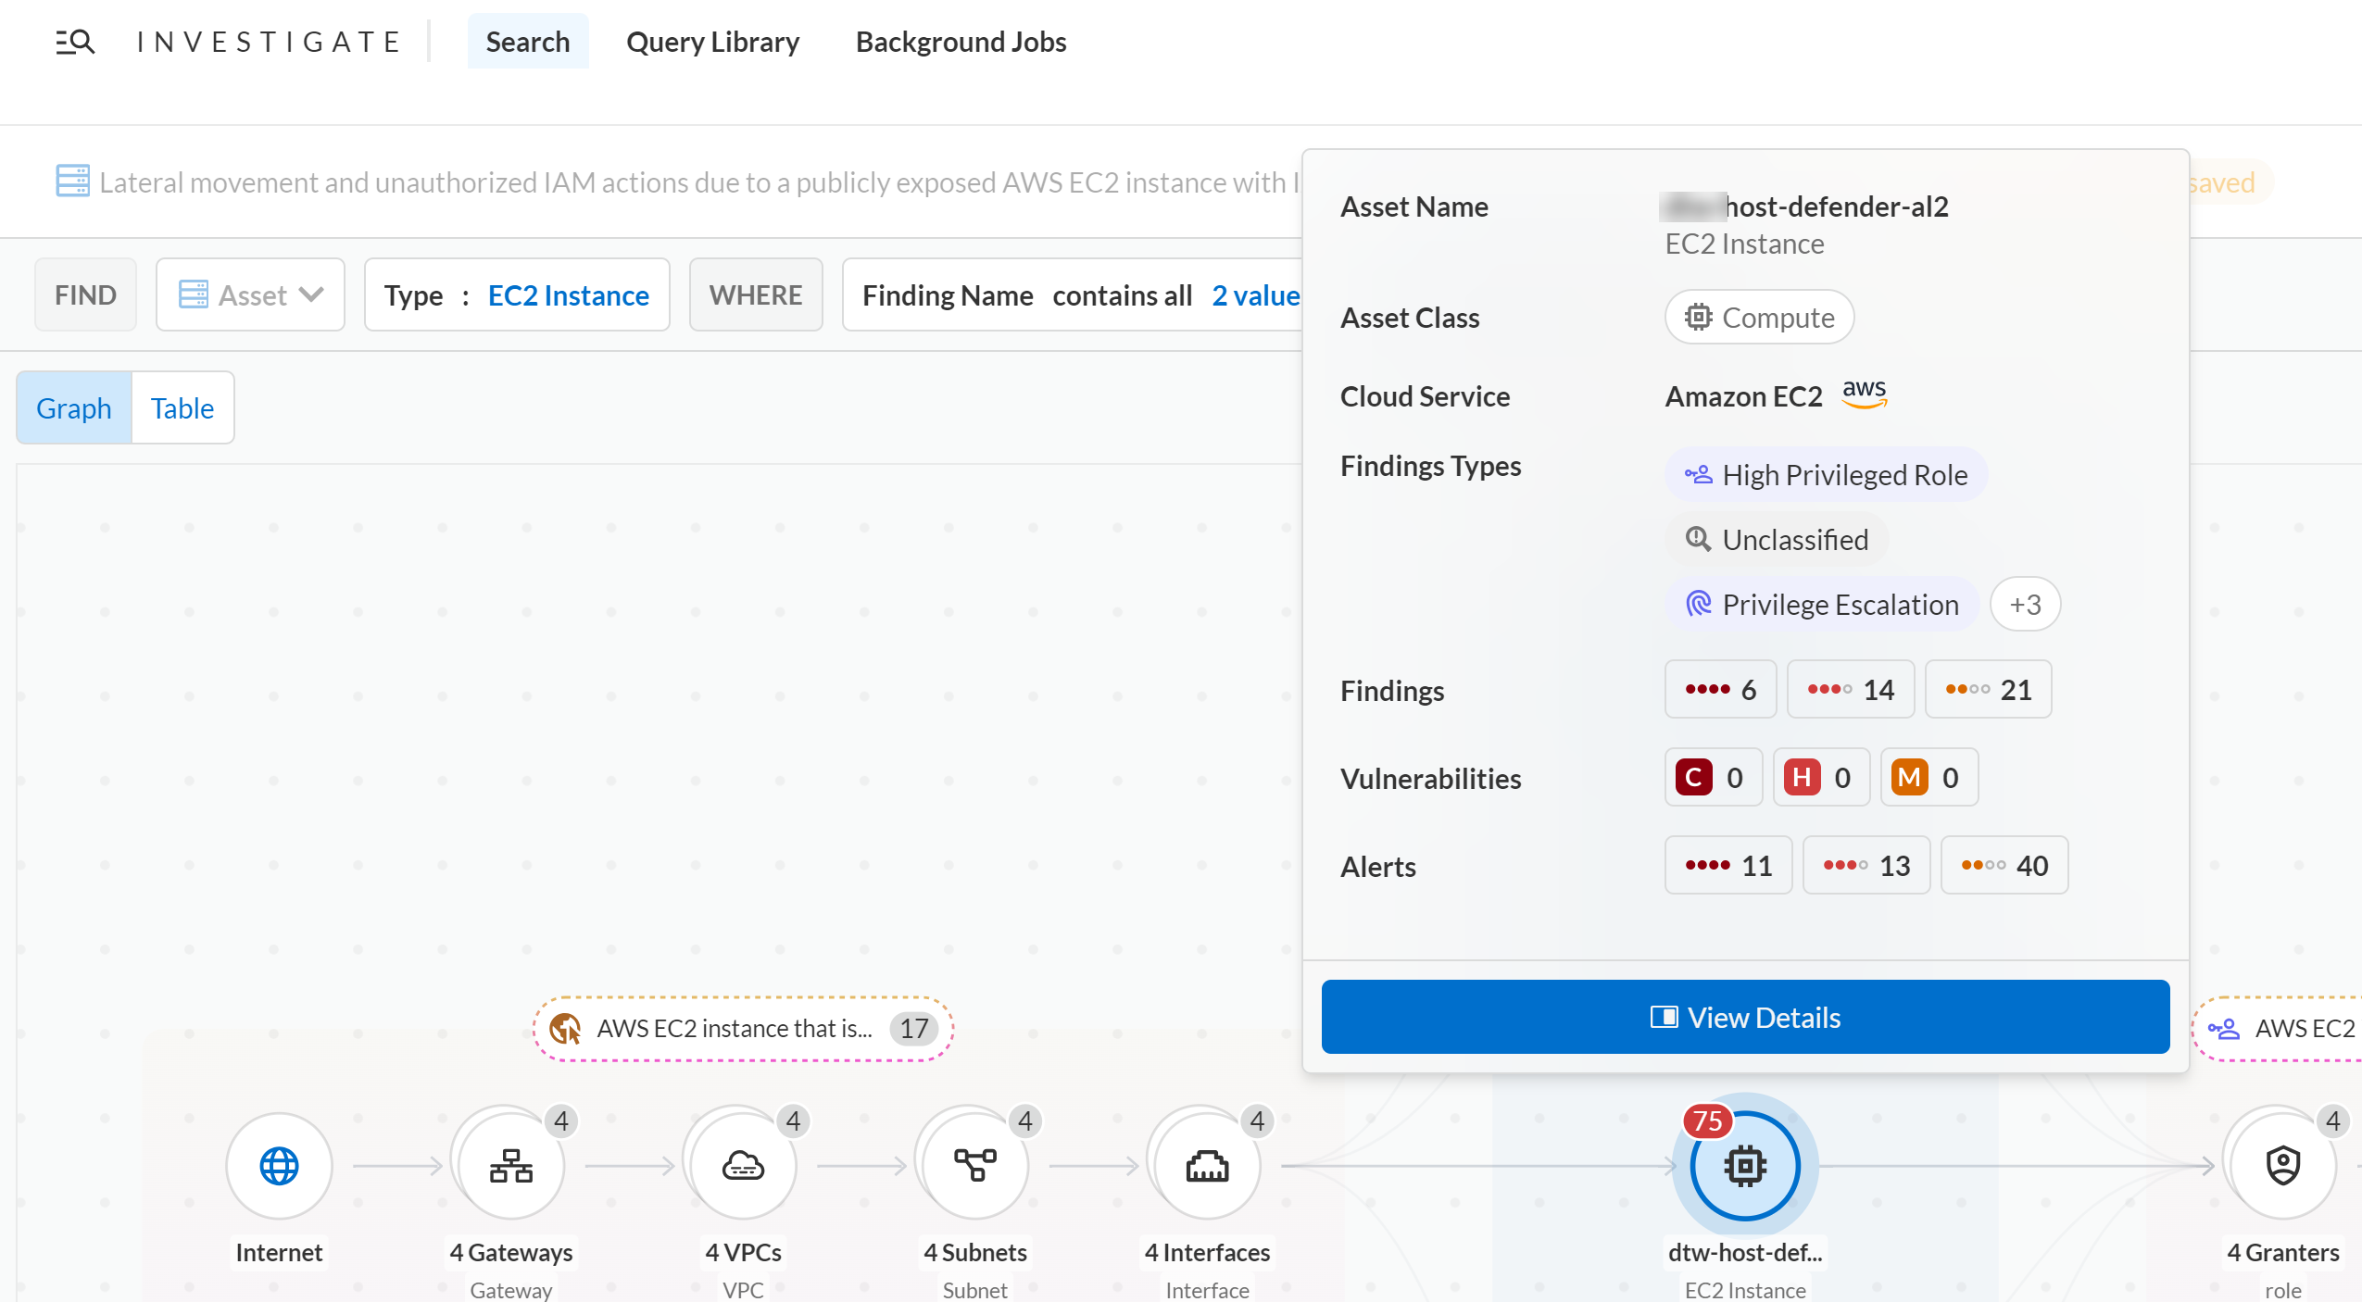Click the red 75 badge on EC2 node
The height and width of the screenshot is (1302, 2362).
click(x=1707, y=1120)
